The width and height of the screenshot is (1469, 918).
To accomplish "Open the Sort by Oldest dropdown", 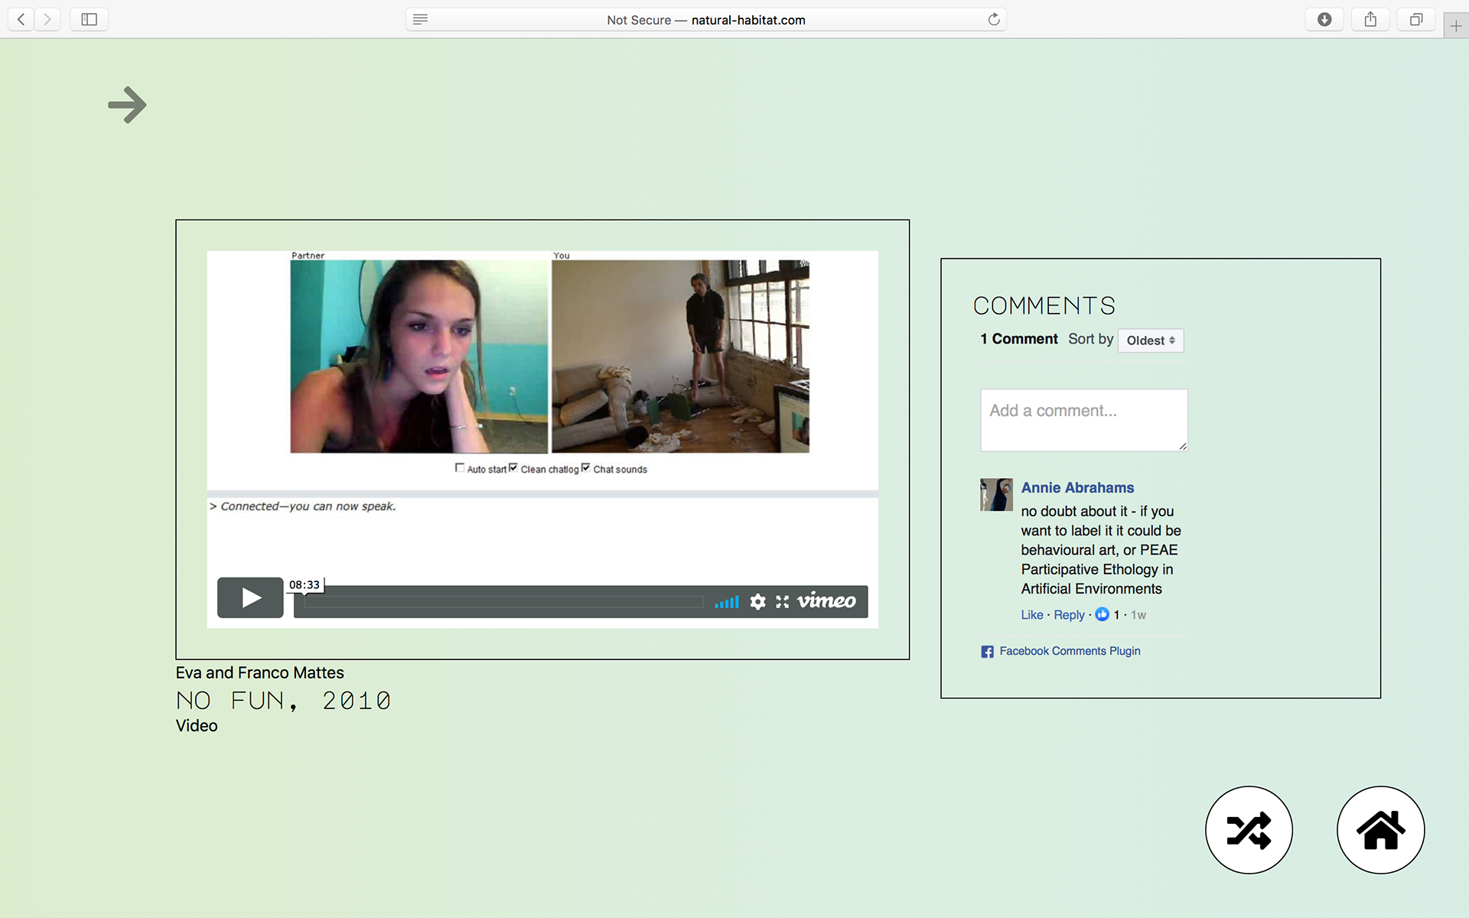I will point(1151,340).
